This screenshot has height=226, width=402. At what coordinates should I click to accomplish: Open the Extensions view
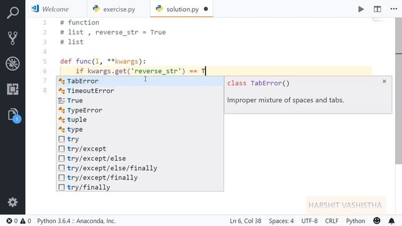13,89
